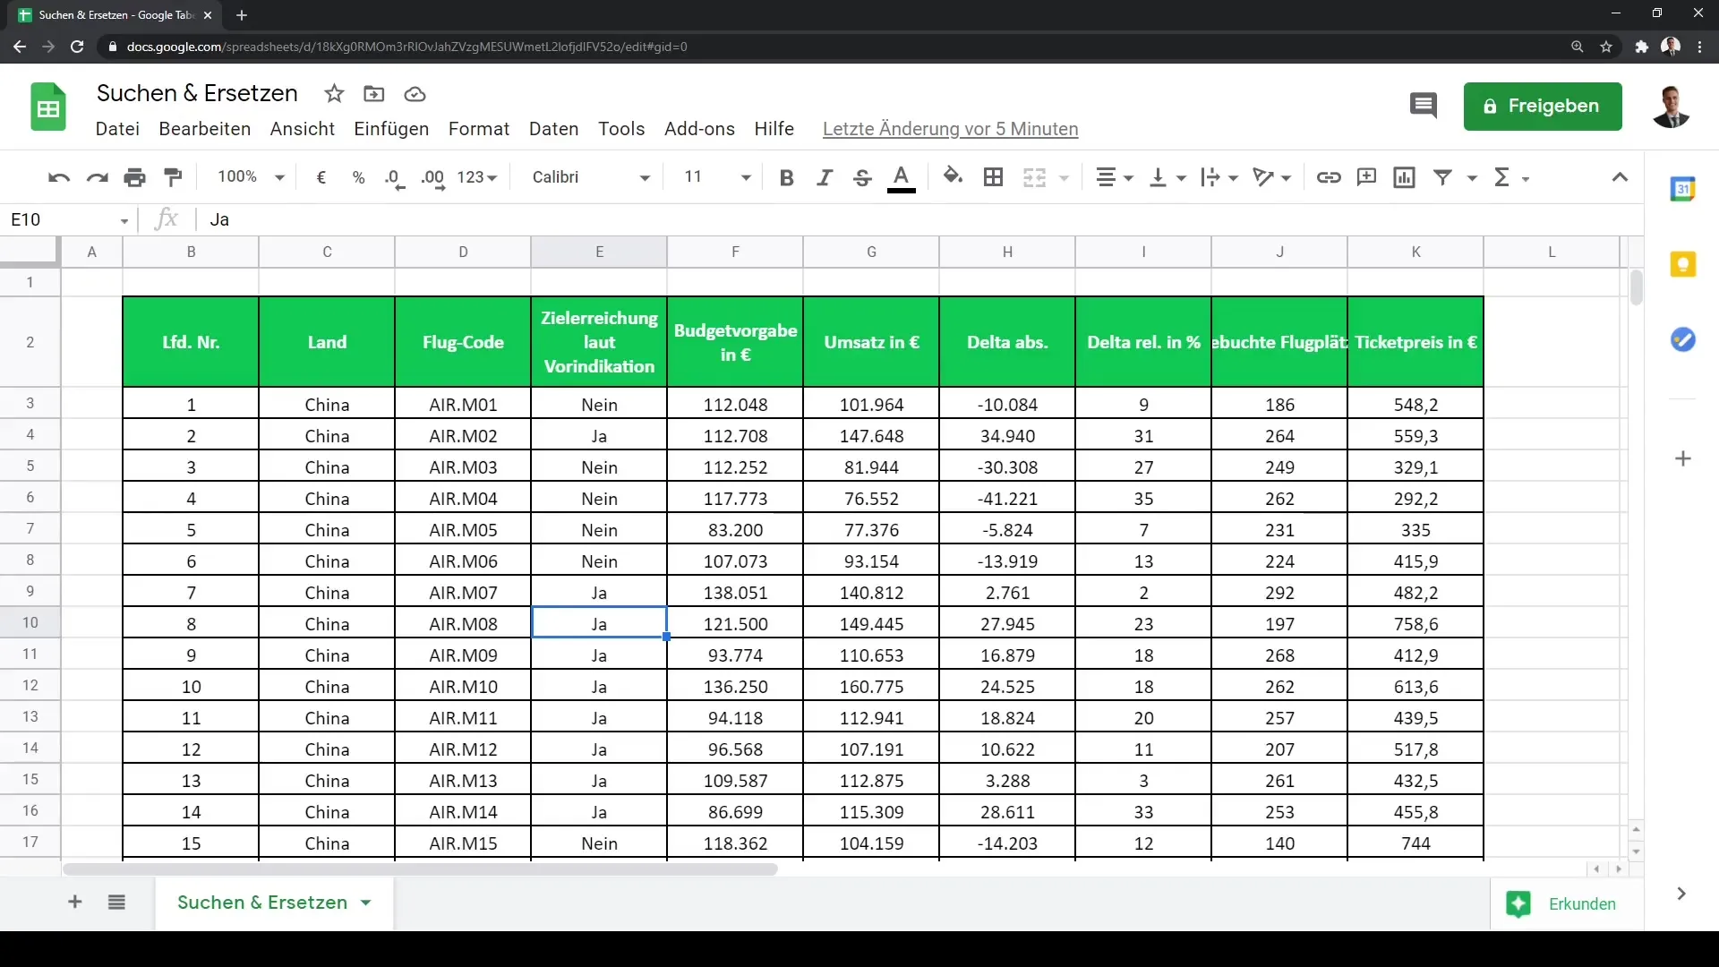
Task: Open the Tools menu
Action: click(x=621, y=129)
